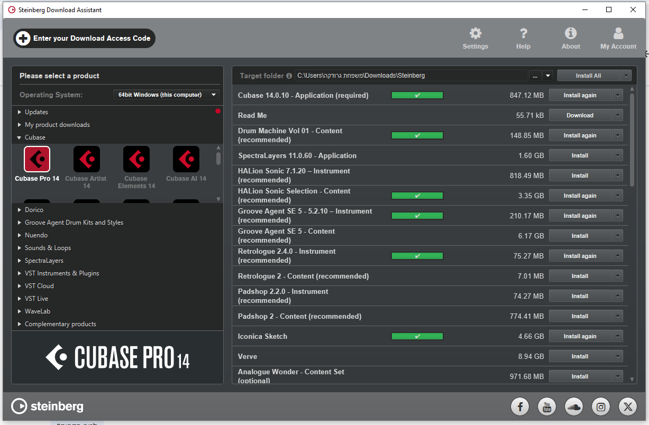Image resolution: width=649 pixels, height=425 pixels.
Task: Expand the VST Instruments & Plugins category
Action: pos(20,273)
